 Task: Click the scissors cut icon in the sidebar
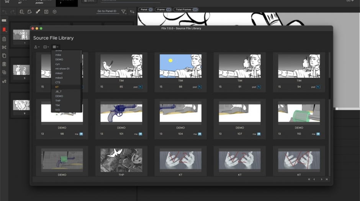point(4,47)
